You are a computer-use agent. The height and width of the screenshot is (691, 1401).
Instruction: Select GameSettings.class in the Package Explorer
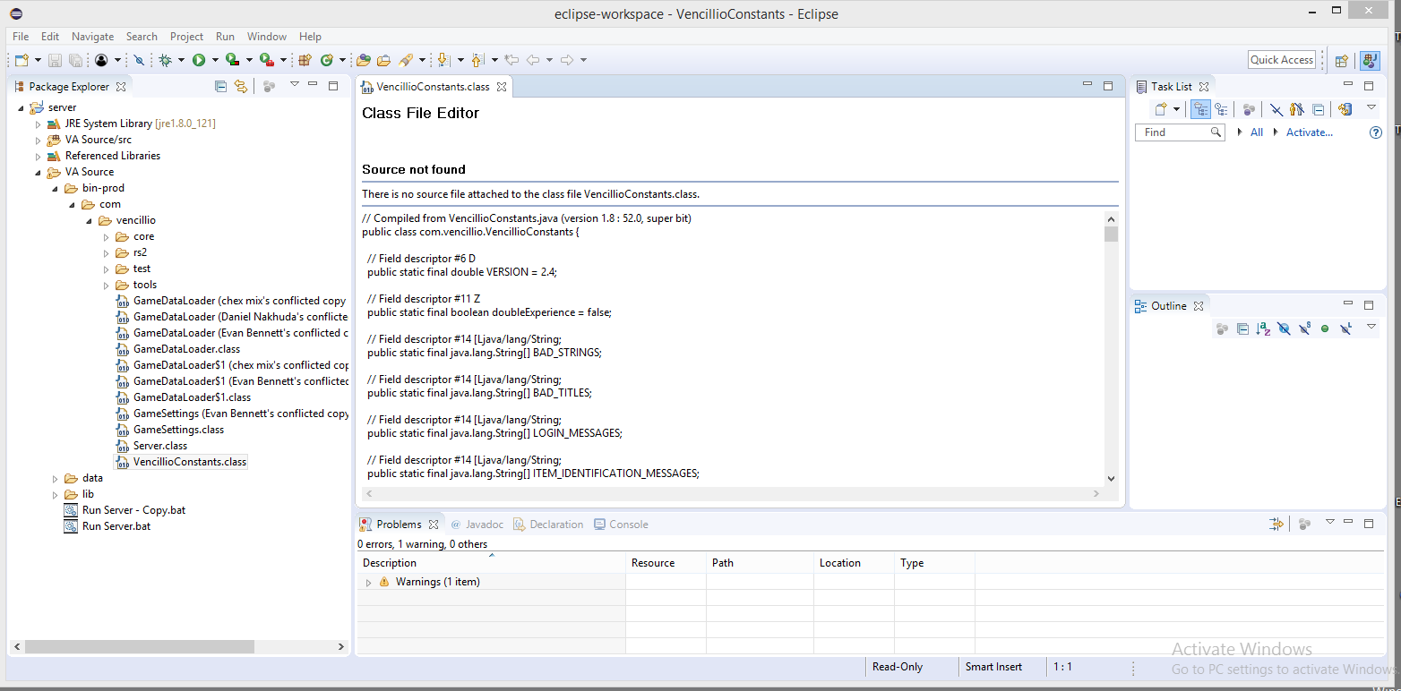tap(178, 430)
